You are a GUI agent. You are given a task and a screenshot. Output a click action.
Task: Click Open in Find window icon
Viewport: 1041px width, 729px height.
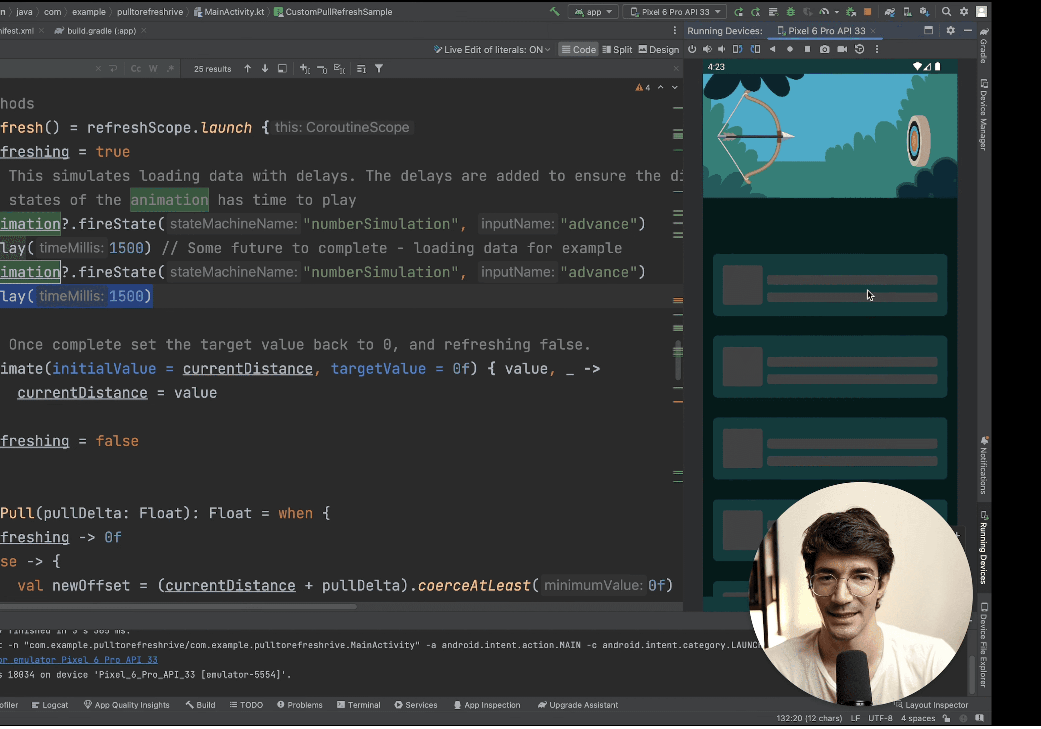[282, 69]
